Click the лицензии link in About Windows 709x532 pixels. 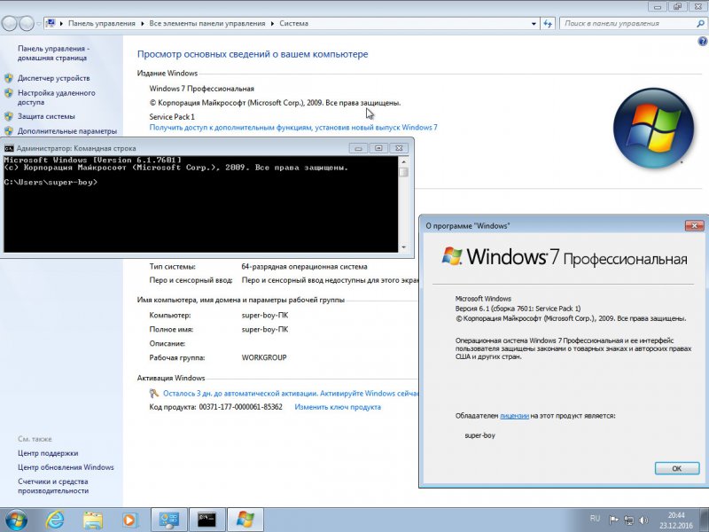tap(515, 416)
